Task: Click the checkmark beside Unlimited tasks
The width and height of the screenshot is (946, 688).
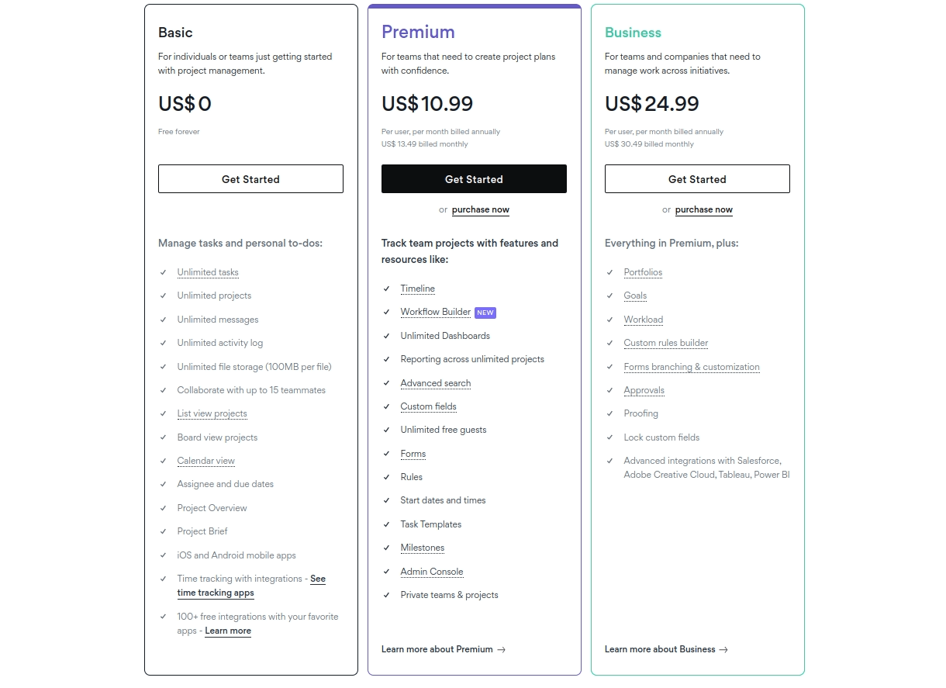Action: (x=163, y=272)
